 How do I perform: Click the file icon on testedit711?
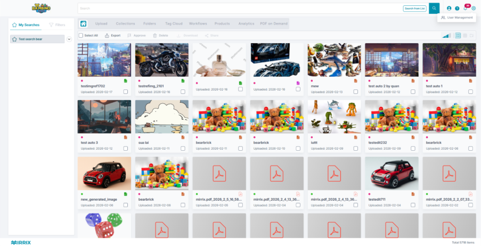click(413, 194)
